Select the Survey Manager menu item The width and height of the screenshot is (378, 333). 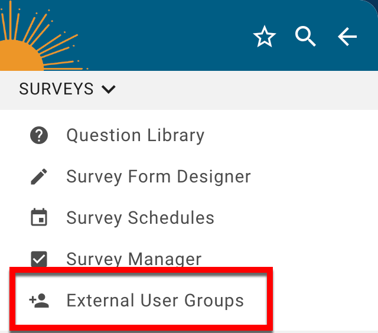click(133, 259)
